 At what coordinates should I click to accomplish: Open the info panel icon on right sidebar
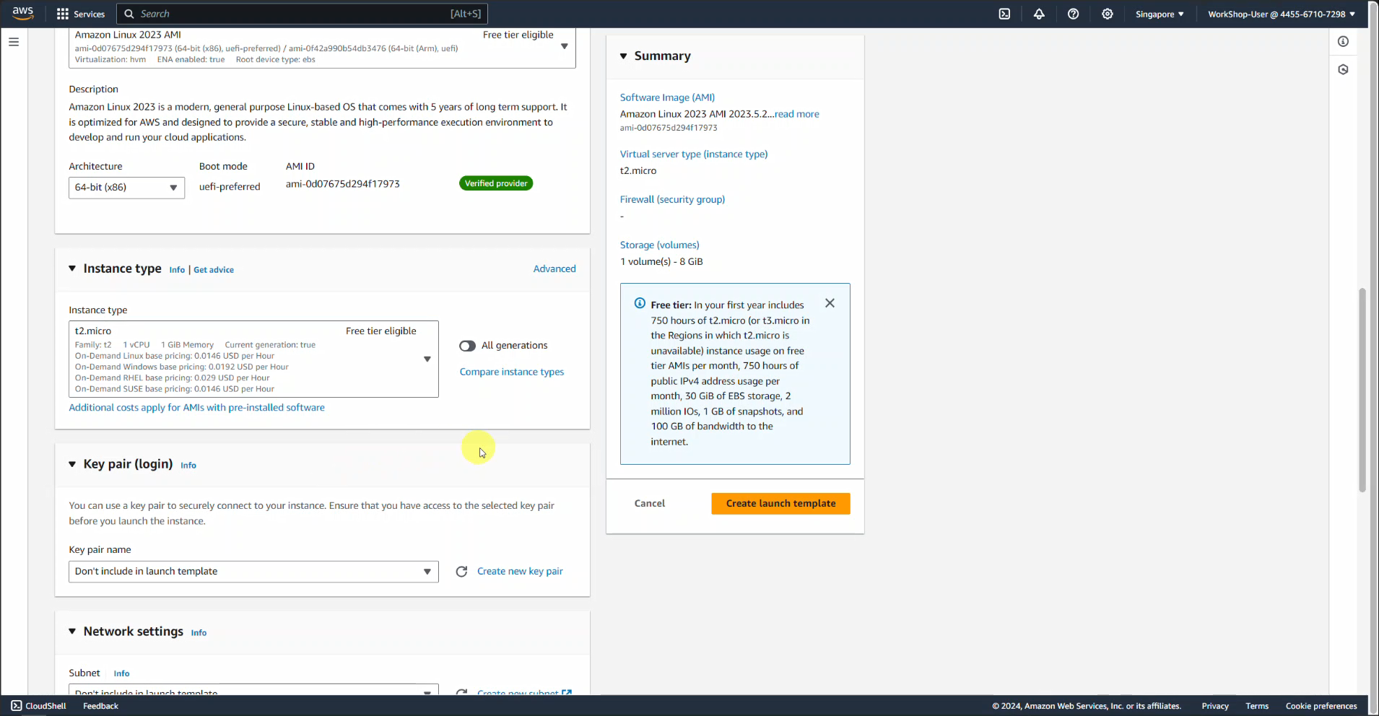pyautogui.click(x=1343, y=42)
